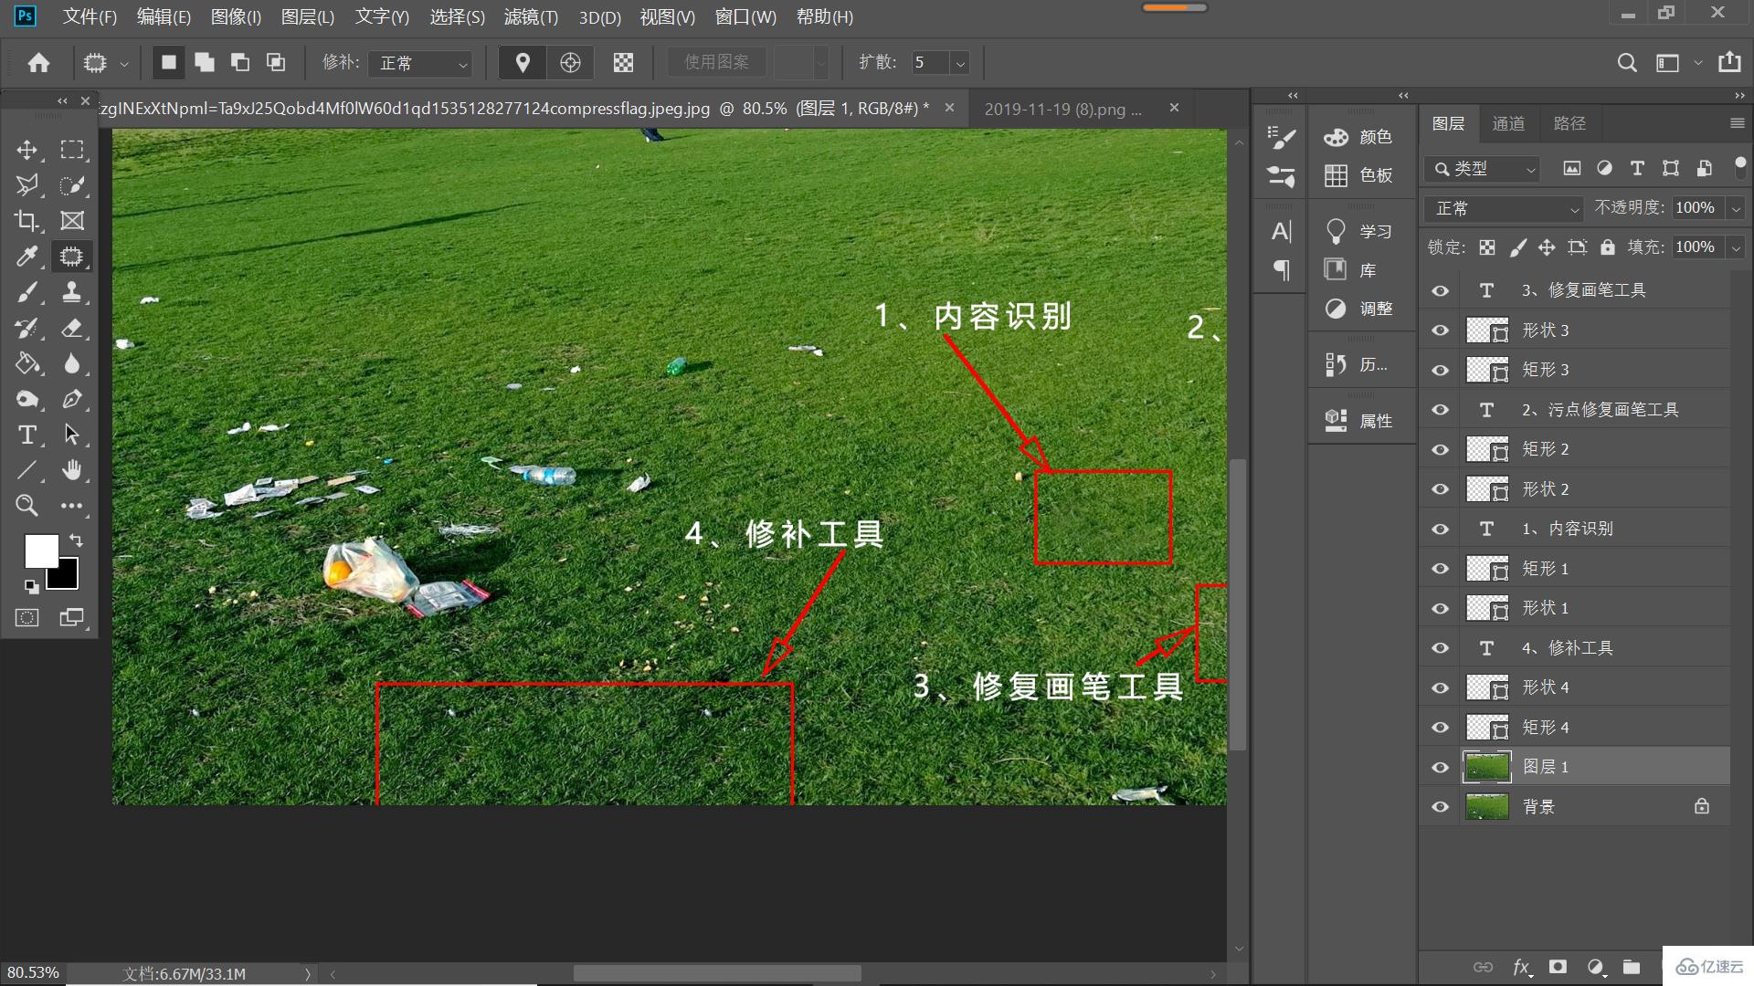1754x986 pixels.
Task: Select the Quick Selection tool
Action: point(71,185)
